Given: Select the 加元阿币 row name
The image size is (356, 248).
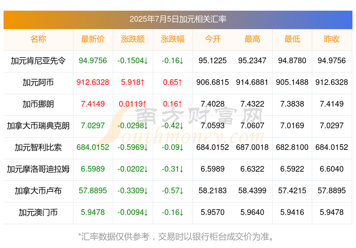Looking at the screenshot, I should [38, 82].
